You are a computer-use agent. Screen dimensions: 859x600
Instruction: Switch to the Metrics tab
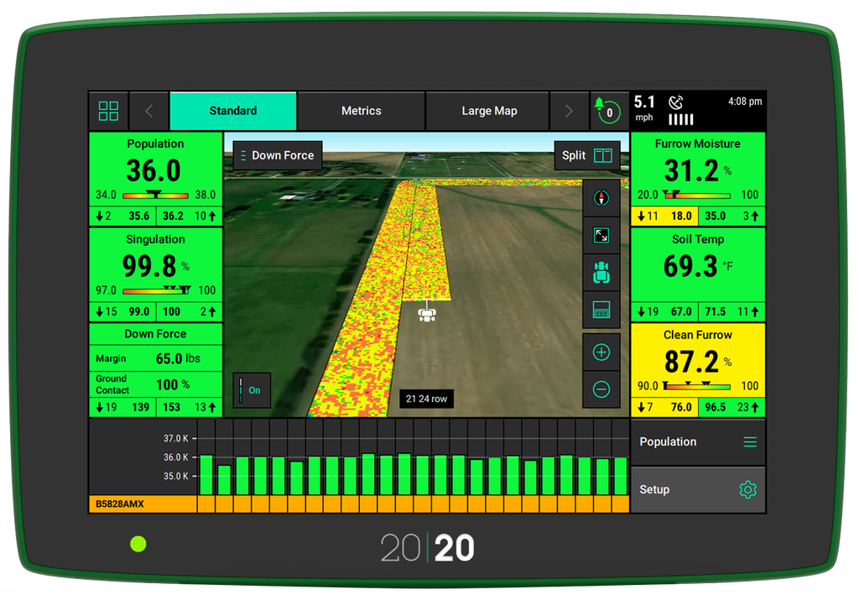361,110
